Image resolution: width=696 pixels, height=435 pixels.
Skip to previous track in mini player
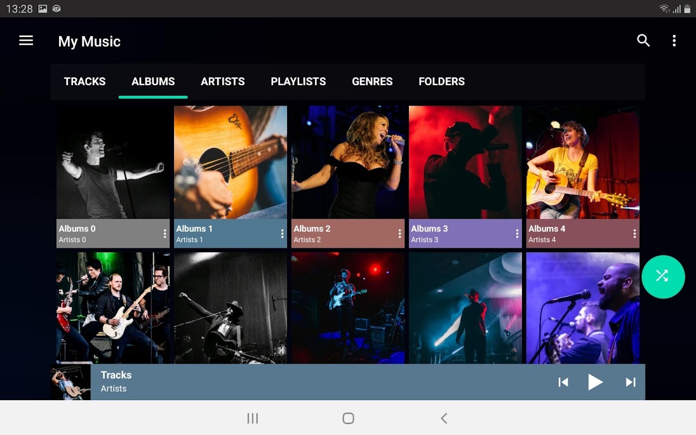pos(563,382)
